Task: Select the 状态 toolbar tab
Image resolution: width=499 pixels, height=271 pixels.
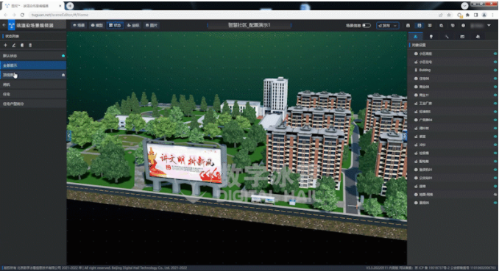Action: click(115, 26)
